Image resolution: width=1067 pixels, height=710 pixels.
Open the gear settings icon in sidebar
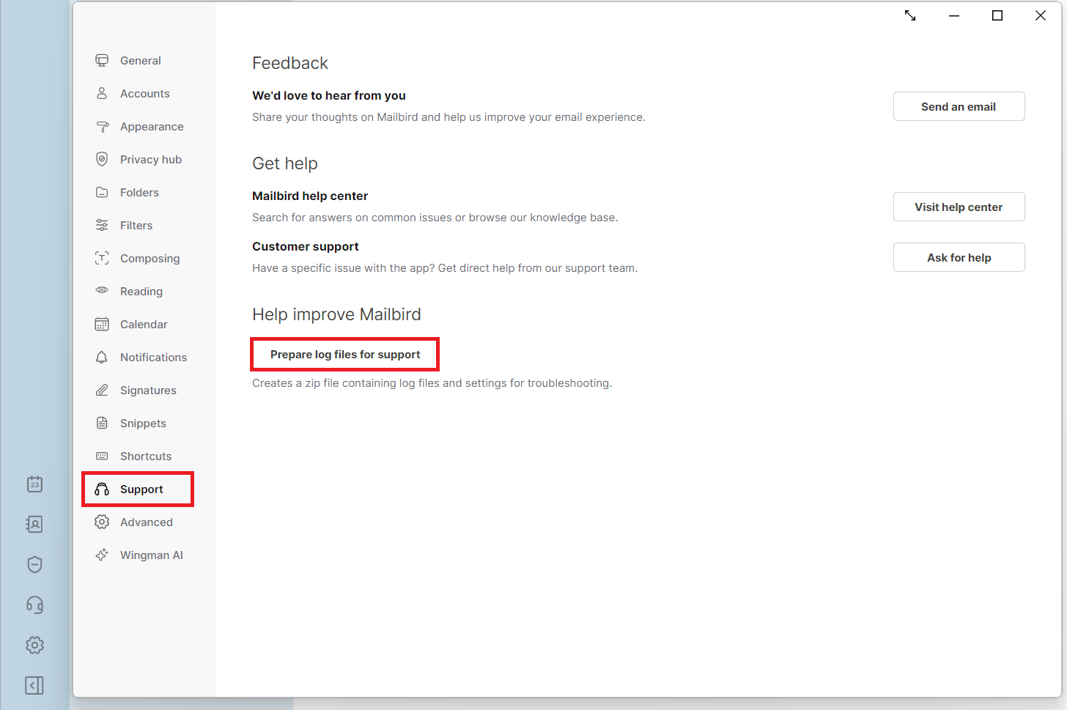34,645
